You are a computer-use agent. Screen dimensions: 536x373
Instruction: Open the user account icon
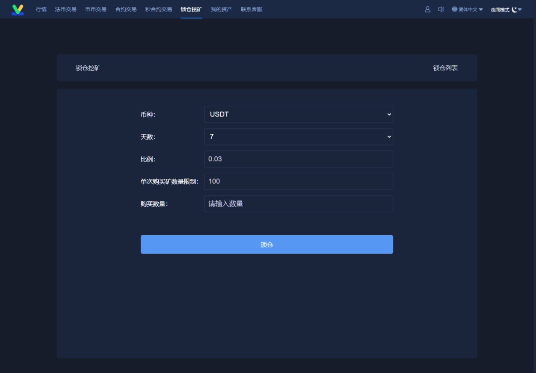pyautogui.click(x=428, y=9)
